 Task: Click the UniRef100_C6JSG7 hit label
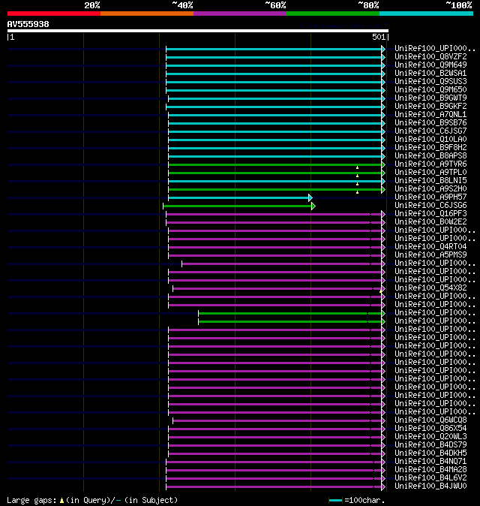(430, 131)
